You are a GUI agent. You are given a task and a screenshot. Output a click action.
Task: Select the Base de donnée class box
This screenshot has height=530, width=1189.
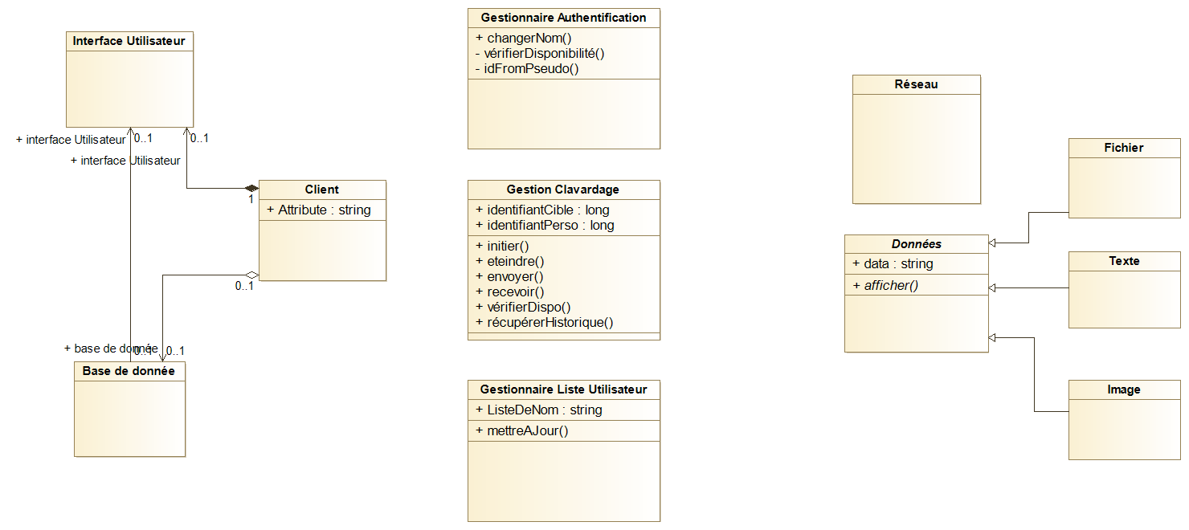pos(129,409)
